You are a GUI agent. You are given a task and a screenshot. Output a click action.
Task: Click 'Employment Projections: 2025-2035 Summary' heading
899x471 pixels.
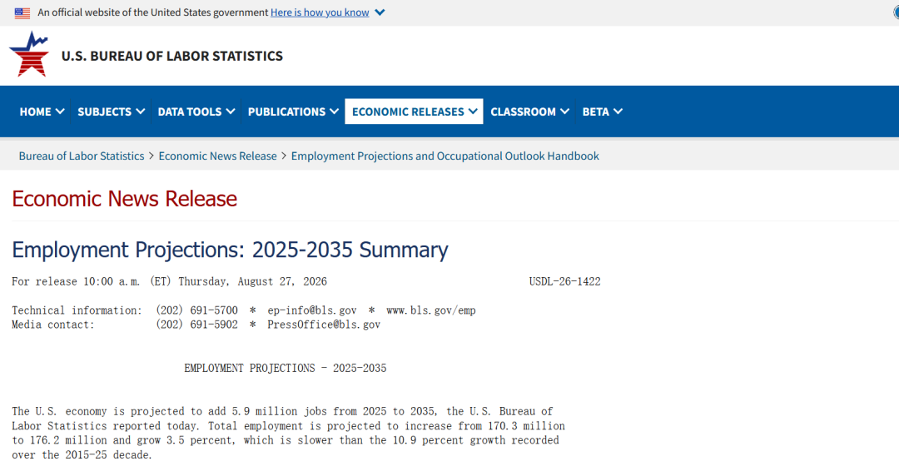(x=230, y=250)
